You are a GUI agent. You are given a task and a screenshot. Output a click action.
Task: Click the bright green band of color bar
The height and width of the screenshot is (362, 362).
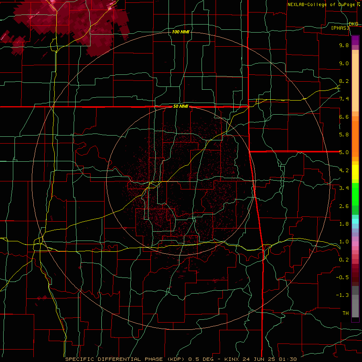(355, 195)
